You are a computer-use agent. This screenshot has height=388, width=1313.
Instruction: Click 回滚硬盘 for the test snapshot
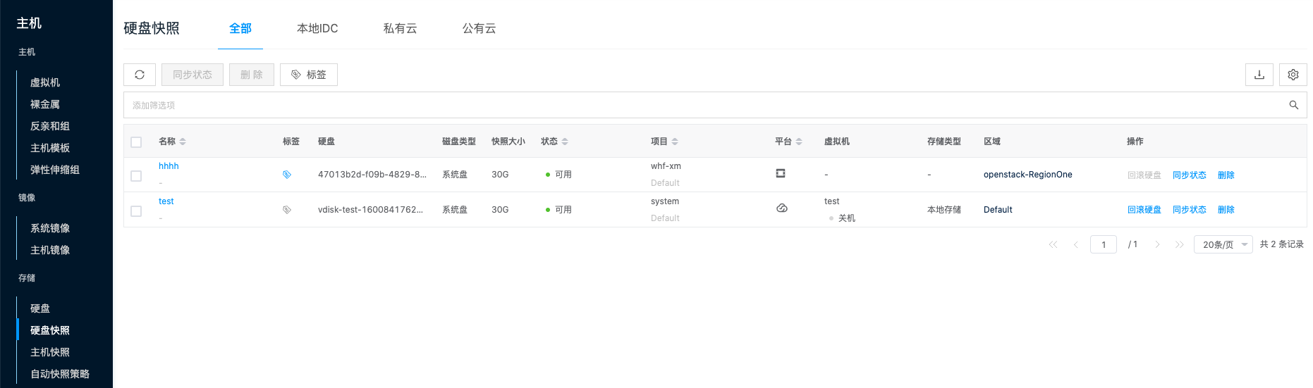[x=1144, y=210]
